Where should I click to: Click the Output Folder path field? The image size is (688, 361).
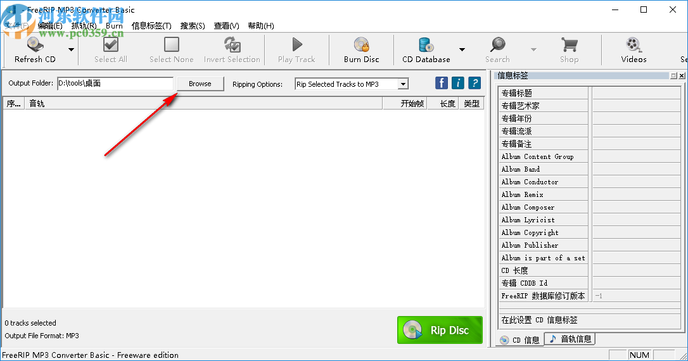[115, 84]
